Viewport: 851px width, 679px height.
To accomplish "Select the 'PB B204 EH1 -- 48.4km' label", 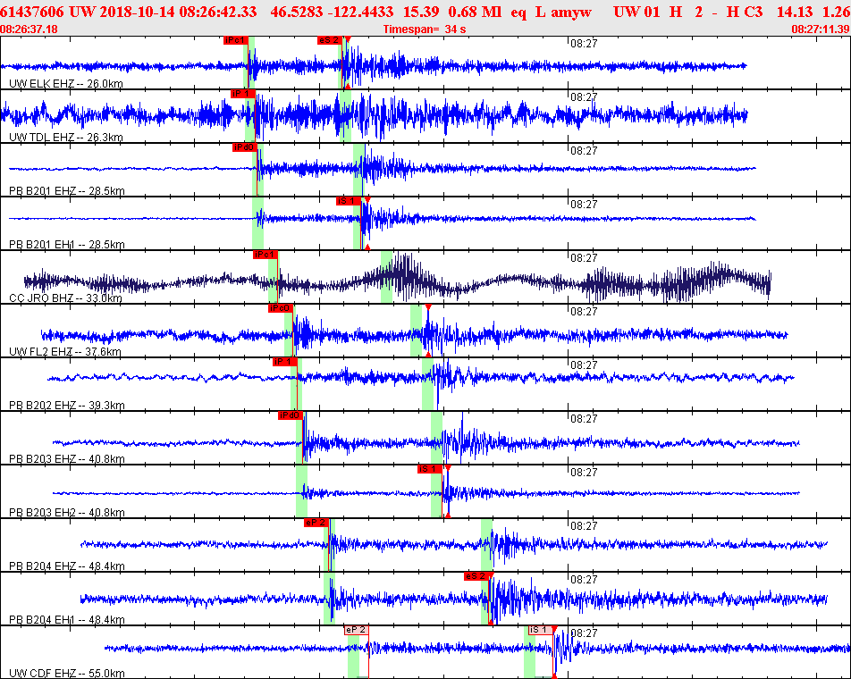I will coord(67,620).
